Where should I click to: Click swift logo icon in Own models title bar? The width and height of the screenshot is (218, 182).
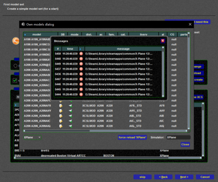click(x=23, y=24)
